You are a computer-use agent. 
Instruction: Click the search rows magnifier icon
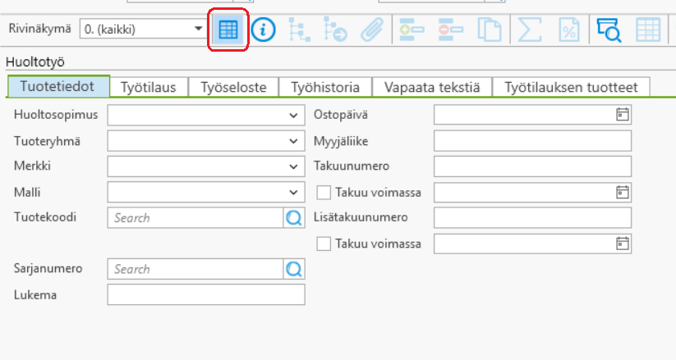(x=609, y=30)
